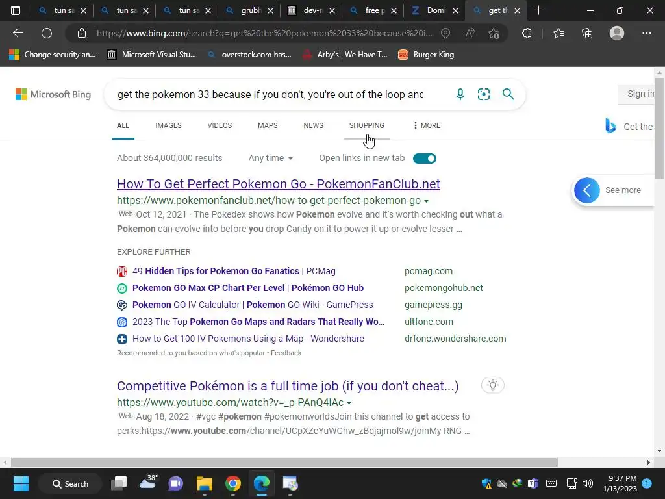Switch to the IMAGES tab
665x499 pixels.
(x=168, y=125)
